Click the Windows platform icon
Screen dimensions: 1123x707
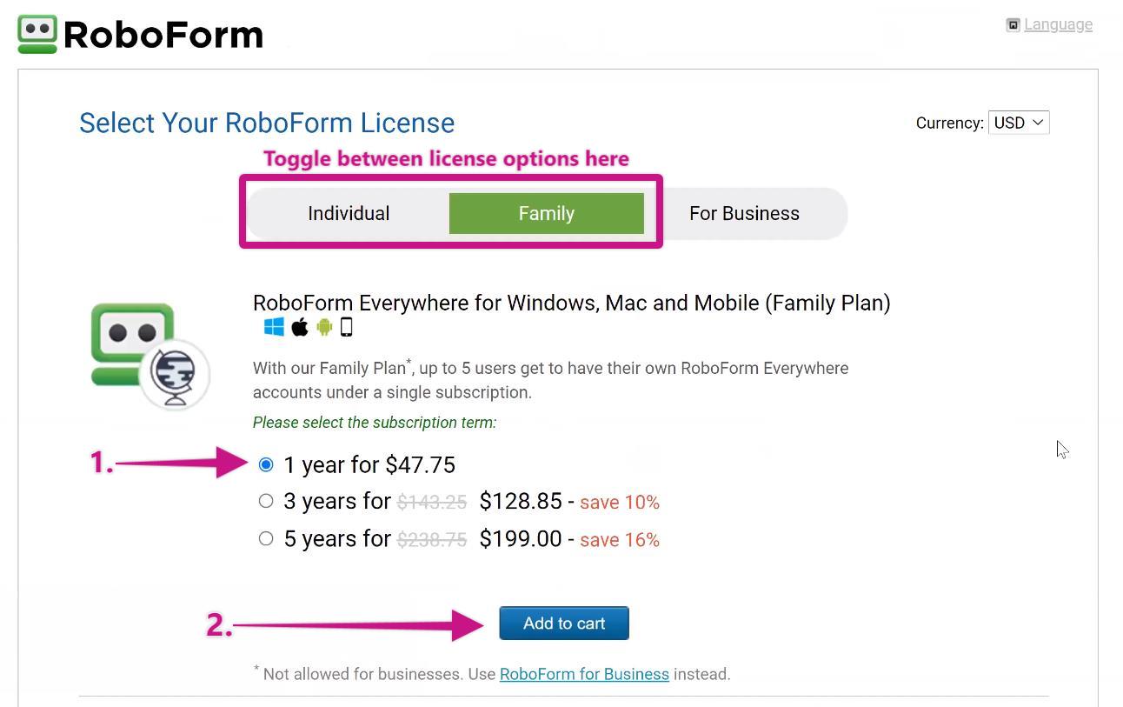click(x=274, y=327)
